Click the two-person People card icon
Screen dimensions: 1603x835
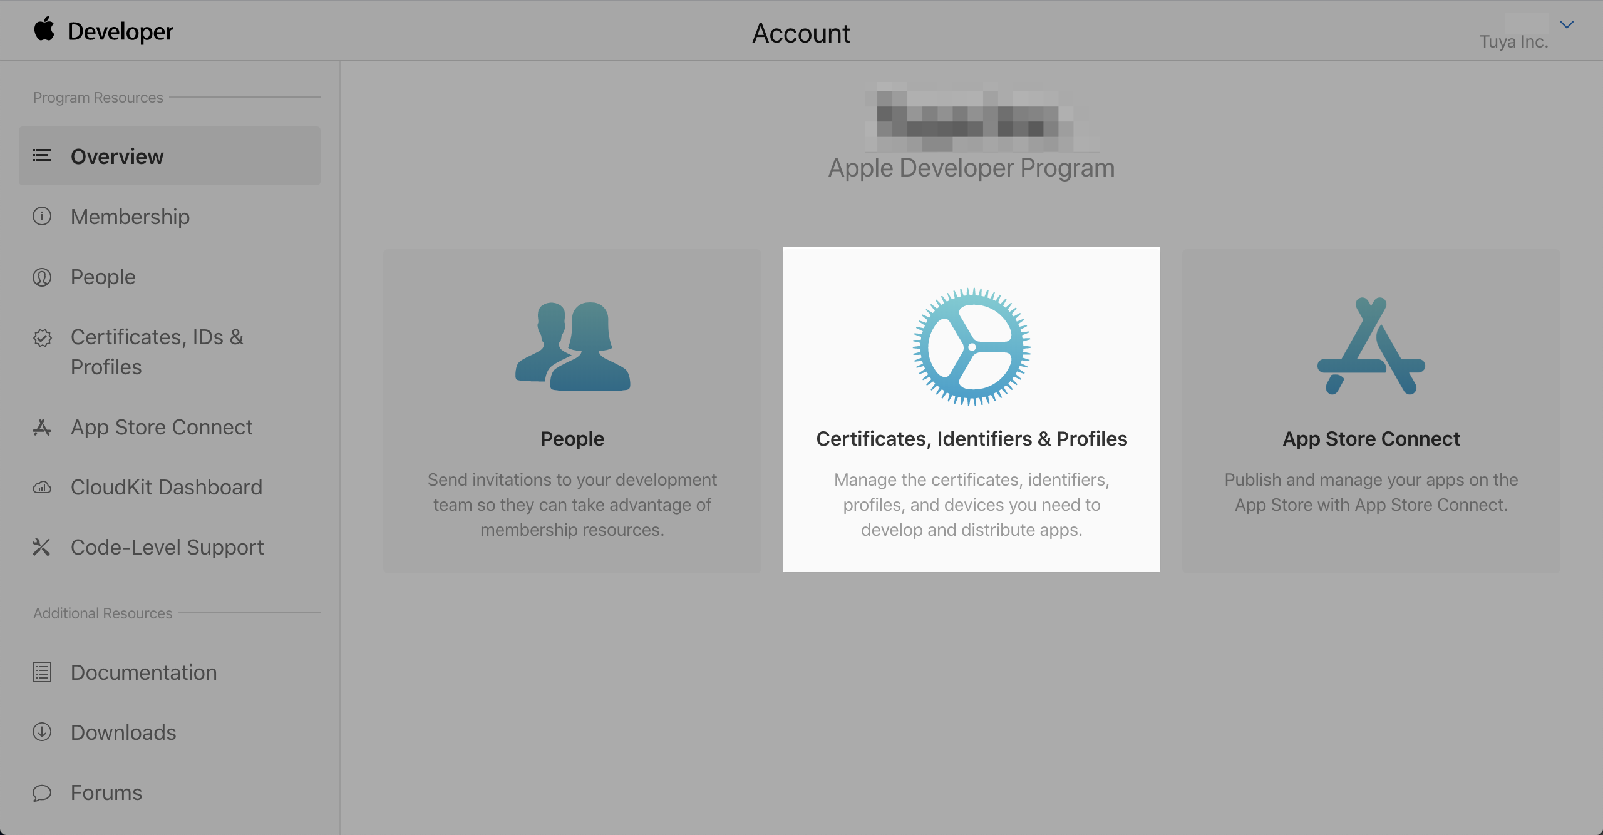[x=572, y=346]
